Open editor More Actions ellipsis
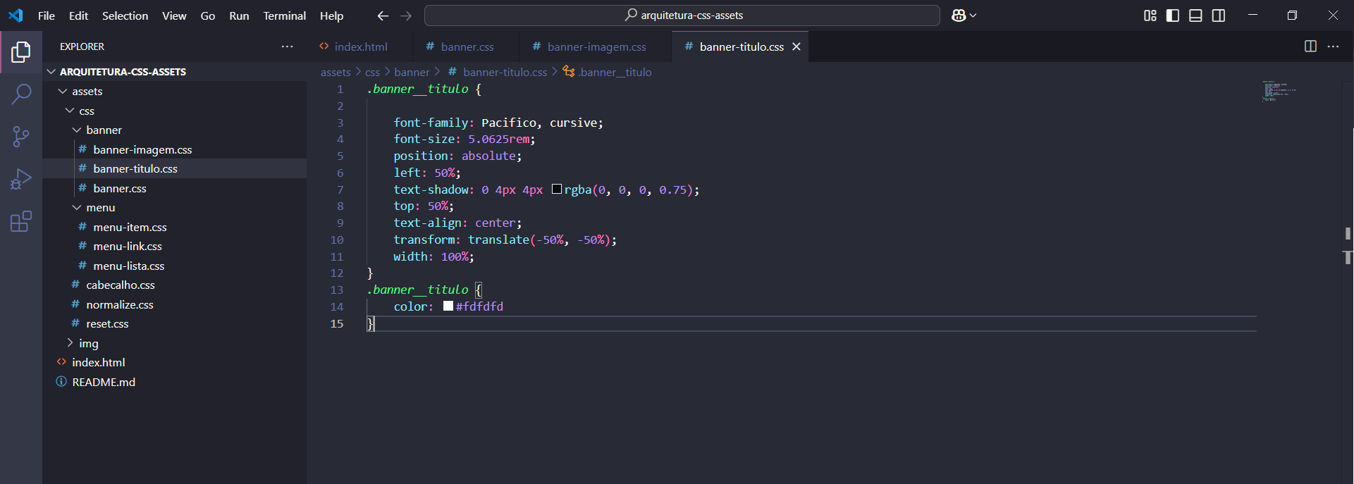 [x=1333, y=46]
